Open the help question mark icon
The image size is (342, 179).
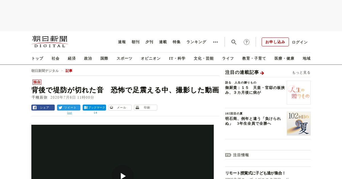pos(247,42)
